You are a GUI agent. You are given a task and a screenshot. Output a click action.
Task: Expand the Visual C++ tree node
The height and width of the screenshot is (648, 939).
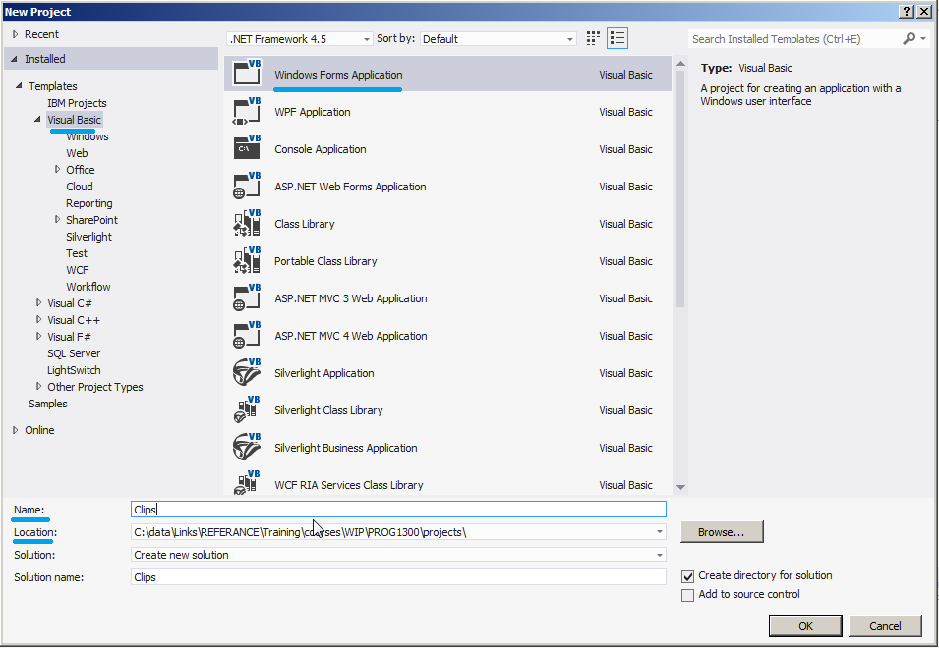click(x=39, y=320)
